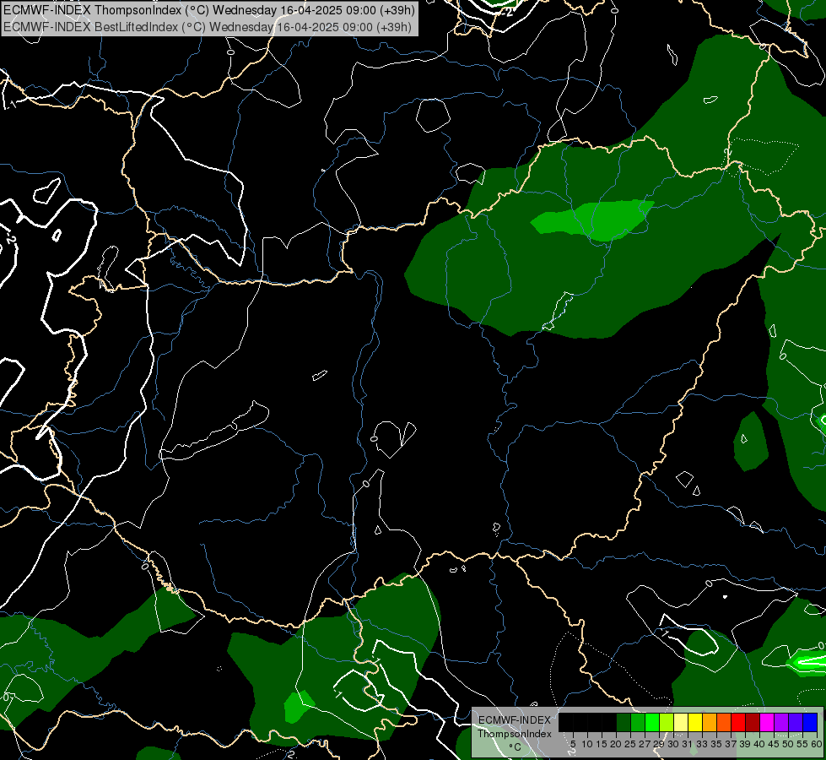Select the lime 29–30 legend swatch
This screenshot has height=760, width=826.
coord(667,723)
